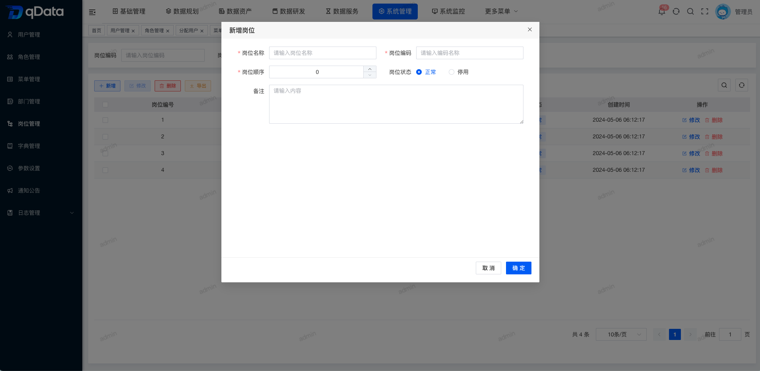Click the 新增 button

coord(107,86)
